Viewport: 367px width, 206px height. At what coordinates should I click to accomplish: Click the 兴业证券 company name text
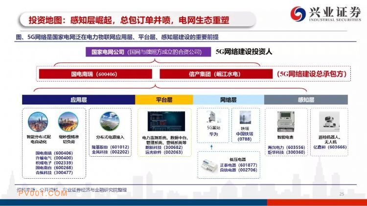[335, 12]
